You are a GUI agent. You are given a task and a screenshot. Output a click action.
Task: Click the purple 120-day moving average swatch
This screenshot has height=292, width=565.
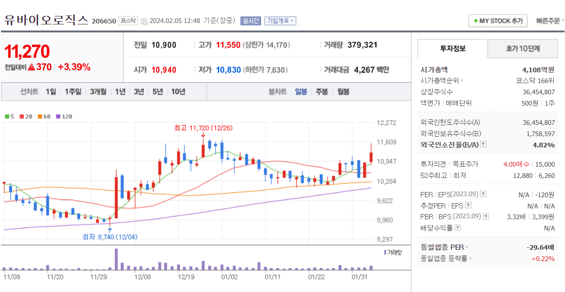[58, 116]
